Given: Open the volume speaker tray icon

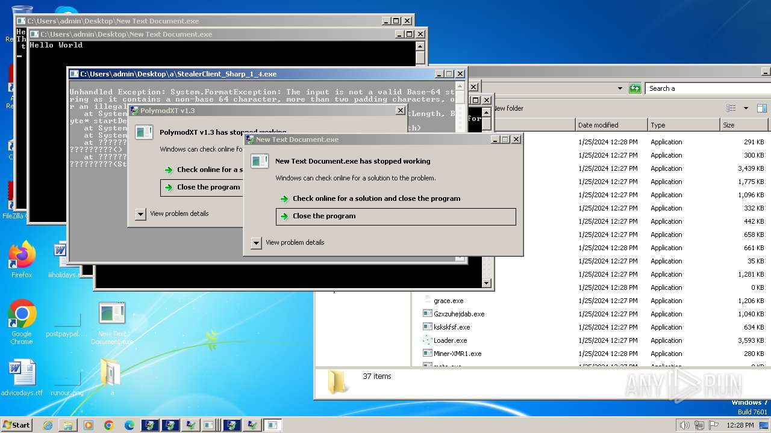Looking at the screenshot, I should click(x=685, y=425).
